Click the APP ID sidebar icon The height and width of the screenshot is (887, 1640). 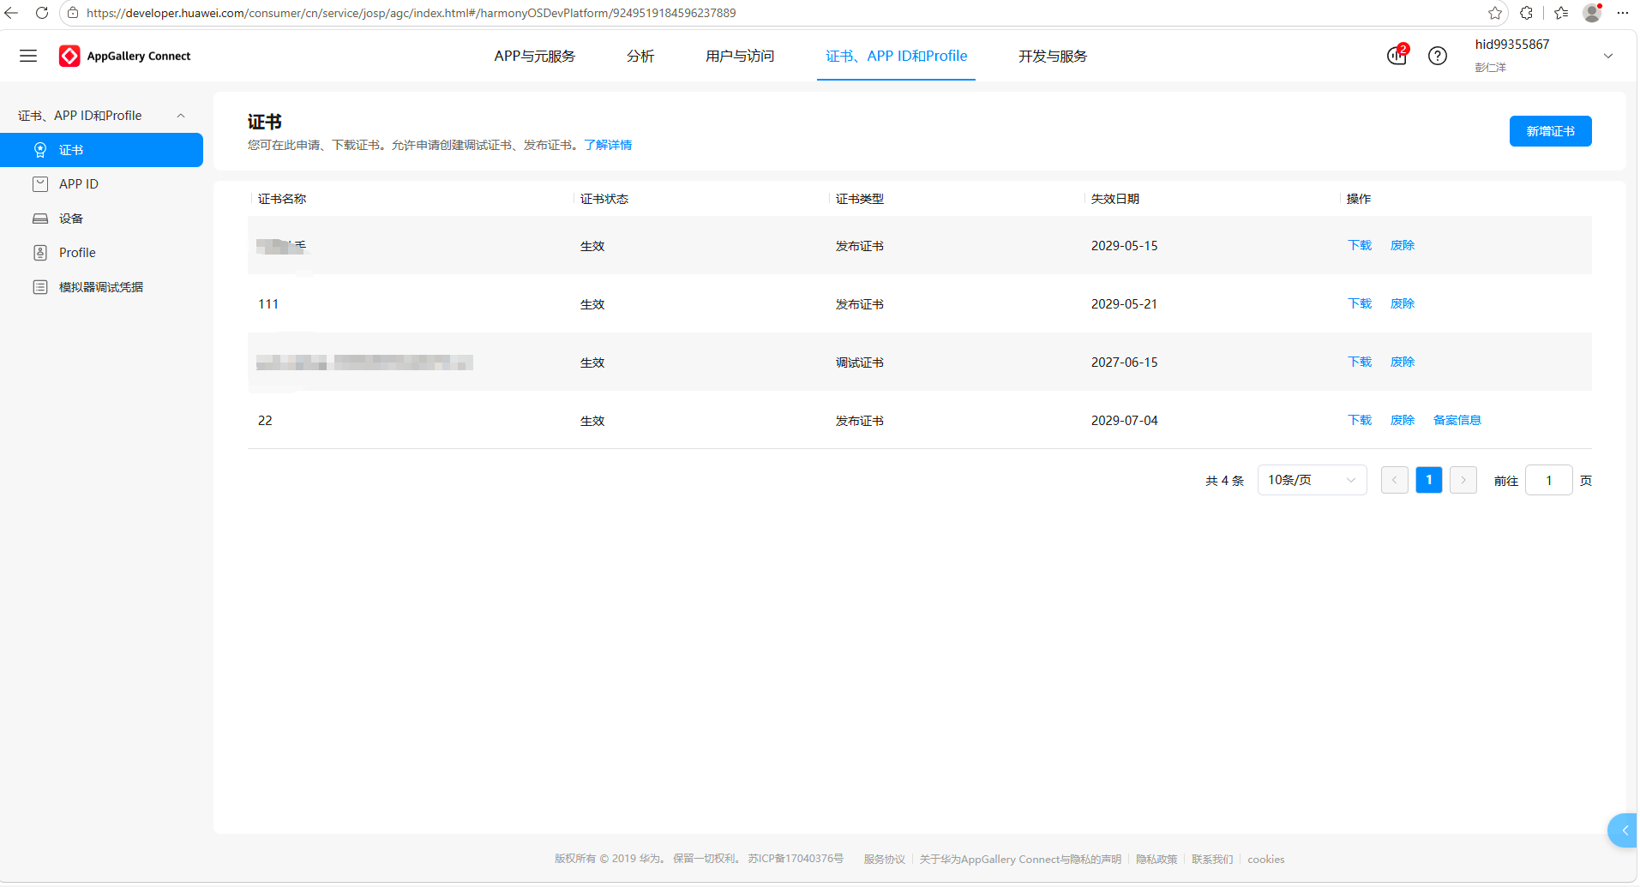[40, 184]
